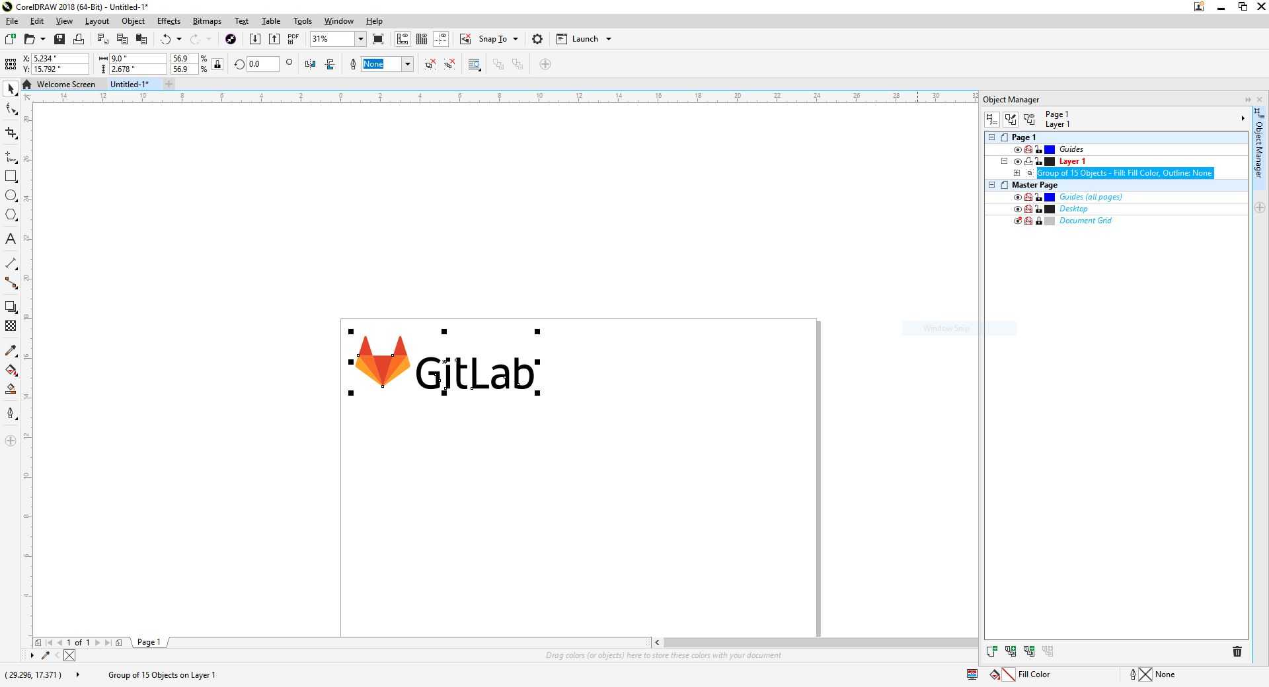The image size is (1269, 687).
Task: Select the Connector tool
Action: click(x=11, y=283)
